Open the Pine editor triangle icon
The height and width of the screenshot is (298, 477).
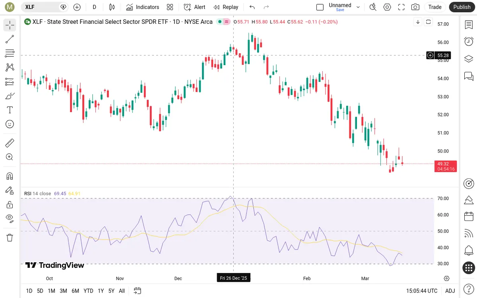[469, 199]
